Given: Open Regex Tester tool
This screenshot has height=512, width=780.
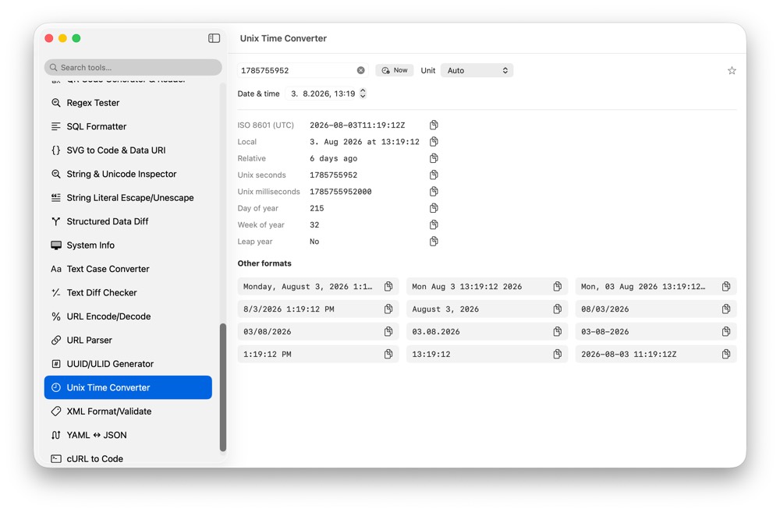Looking at the screenshot, I should [128, 103].
